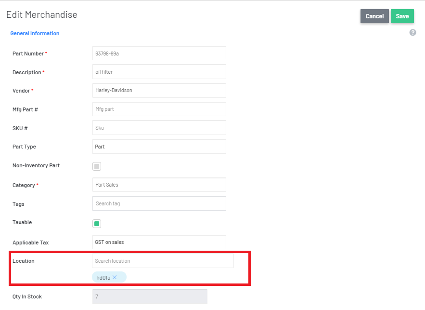Focus the Mfg Part # input
The height and width of the screenshot is (310, 425).
click(x=159, y=109)
